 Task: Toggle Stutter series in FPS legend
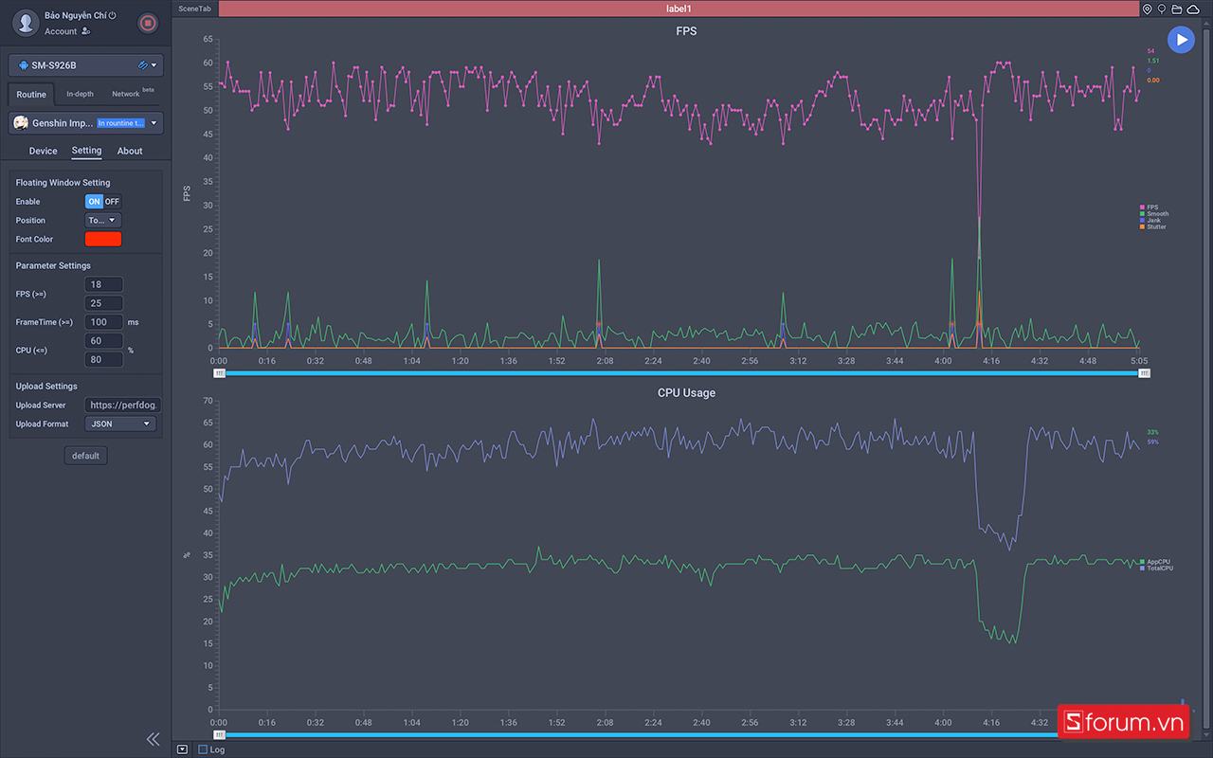pyautogui.click(x=1144, y=227)
